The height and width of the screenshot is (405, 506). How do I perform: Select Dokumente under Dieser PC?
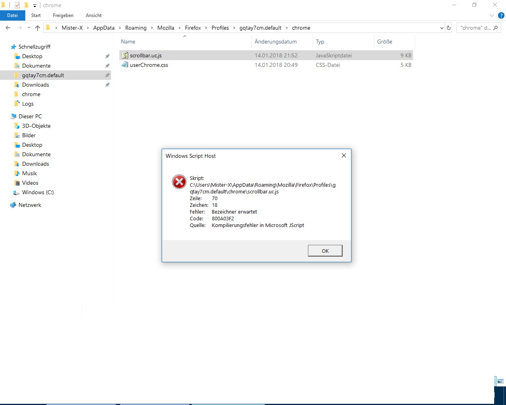tap(36, 154)
